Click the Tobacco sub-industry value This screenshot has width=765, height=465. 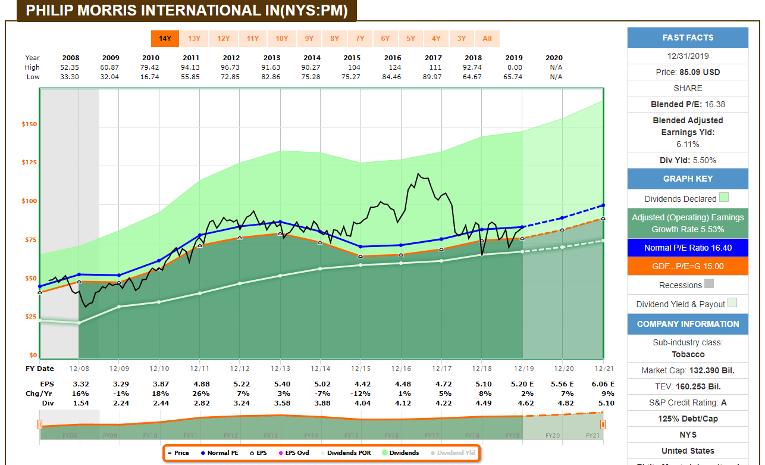[x=688, y=354]
